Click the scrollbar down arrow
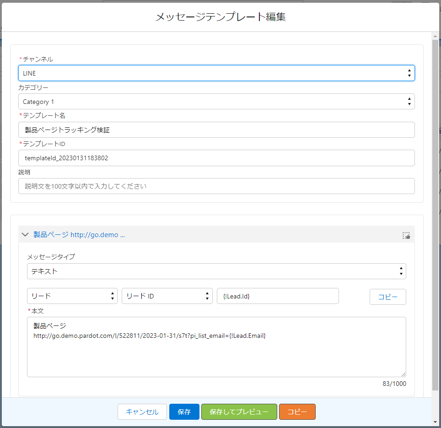 (435, 422)
